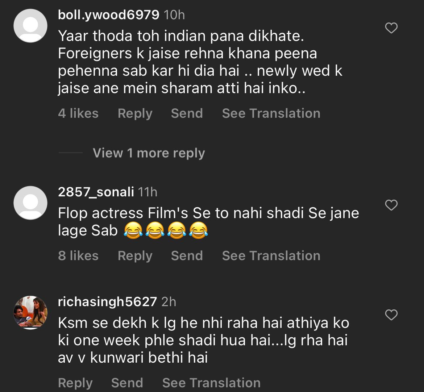Reply to richasingh5627's comment
This screenshot has height=392, width=424.
click(75, 383)
